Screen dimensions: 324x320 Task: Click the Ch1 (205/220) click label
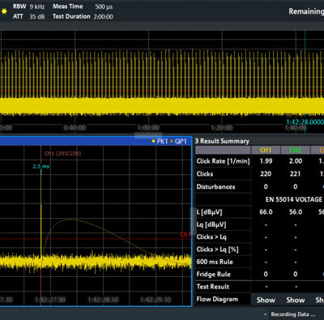(62, 154)
